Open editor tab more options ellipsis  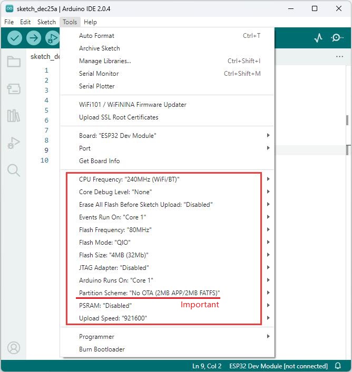[x=340, y=56]
